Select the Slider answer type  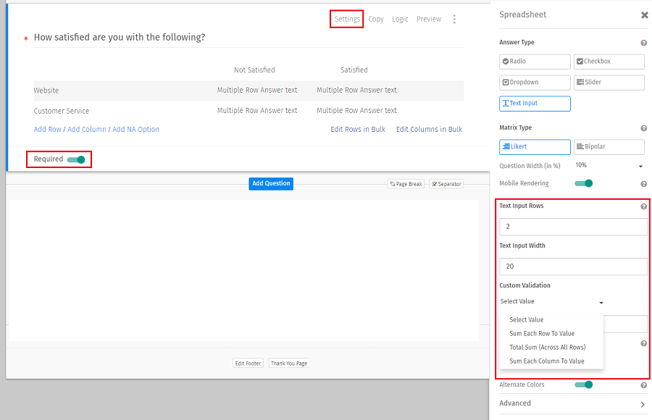coord(609,82)
